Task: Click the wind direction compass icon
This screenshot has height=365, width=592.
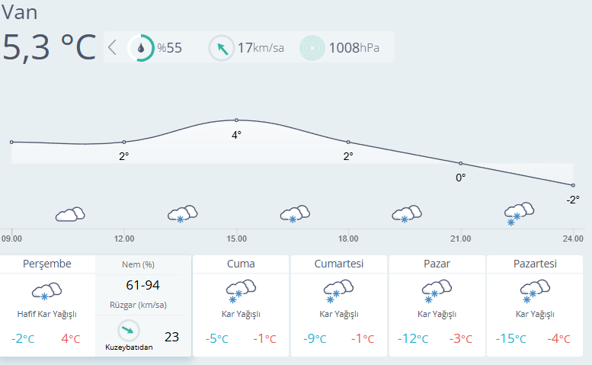Action: pyautogui.click(x=221, y=48)
